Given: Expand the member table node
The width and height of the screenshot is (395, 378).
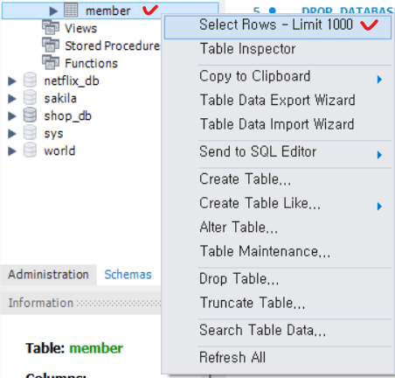Looking at the screenshot, I should (x=53, y=11).
